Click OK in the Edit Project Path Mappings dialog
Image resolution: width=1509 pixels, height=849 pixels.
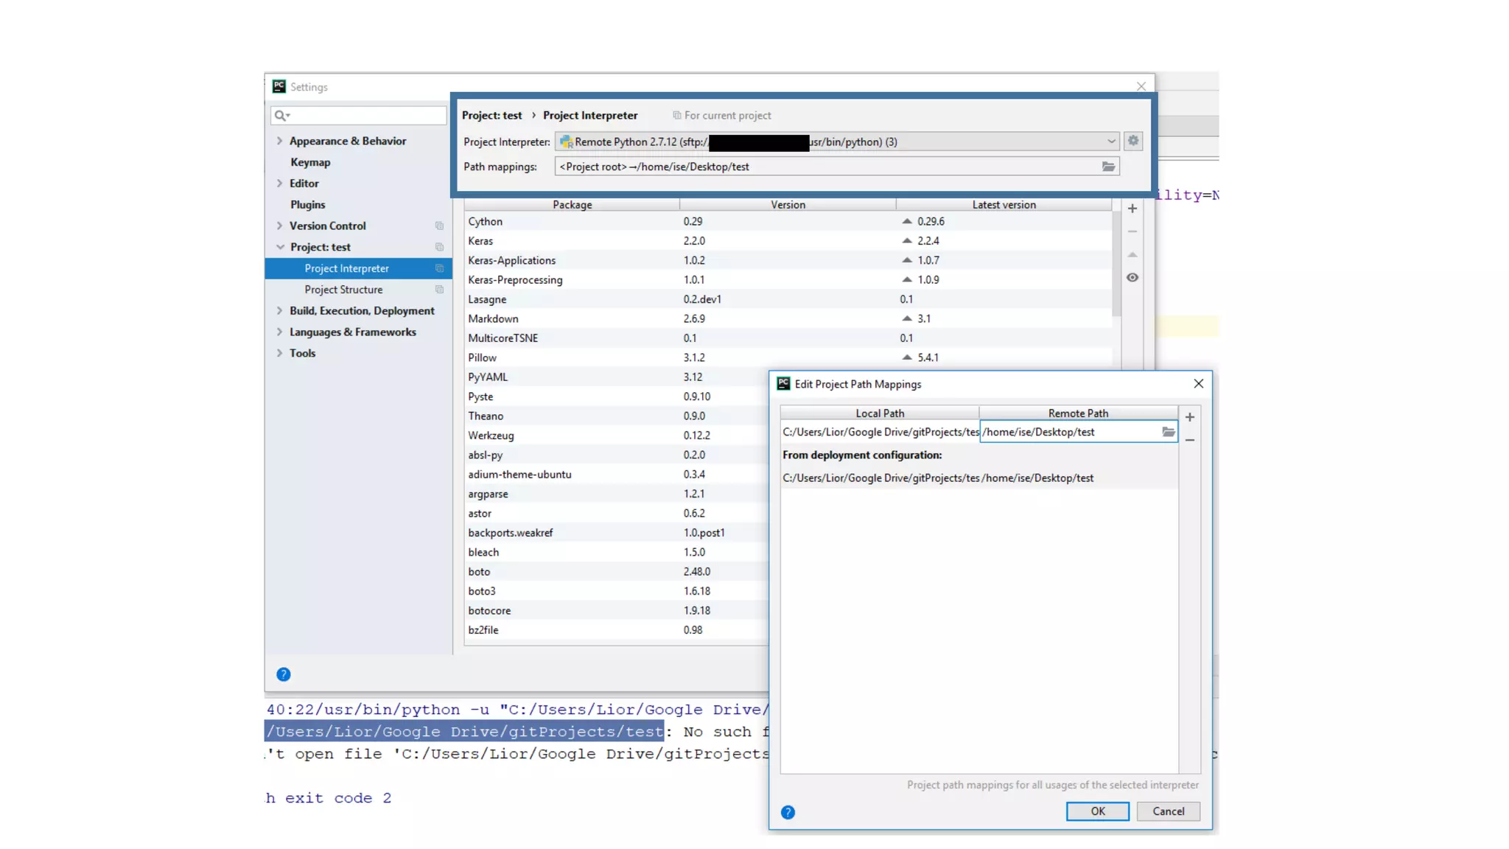click(1097, 811)
